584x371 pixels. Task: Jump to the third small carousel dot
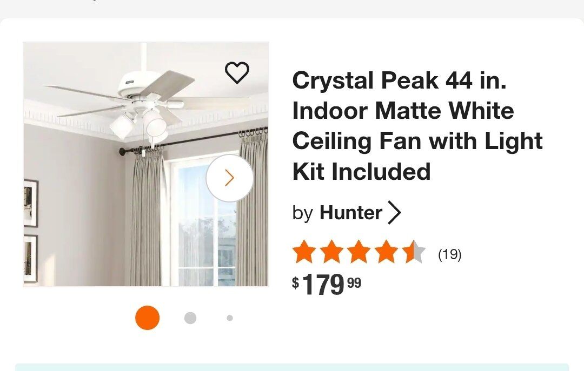(x=230, y=318)
